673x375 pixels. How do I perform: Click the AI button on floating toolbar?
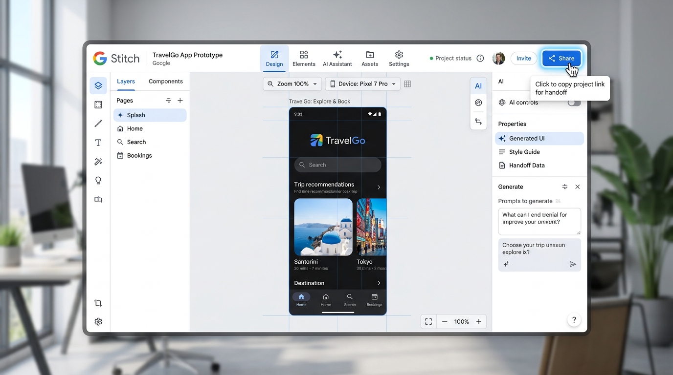[x=478, y=86]
